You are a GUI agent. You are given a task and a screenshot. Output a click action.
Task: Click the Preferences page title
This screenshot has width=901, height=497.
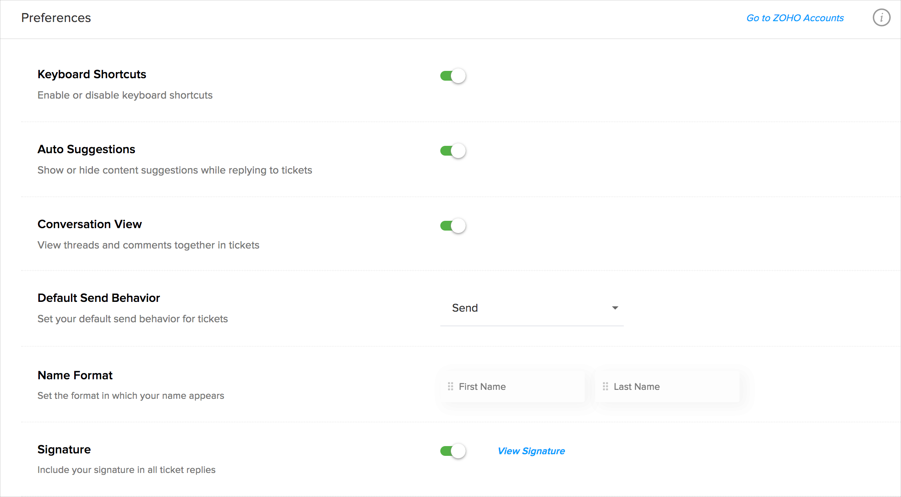pyautogui.click(x=56, y=18)
